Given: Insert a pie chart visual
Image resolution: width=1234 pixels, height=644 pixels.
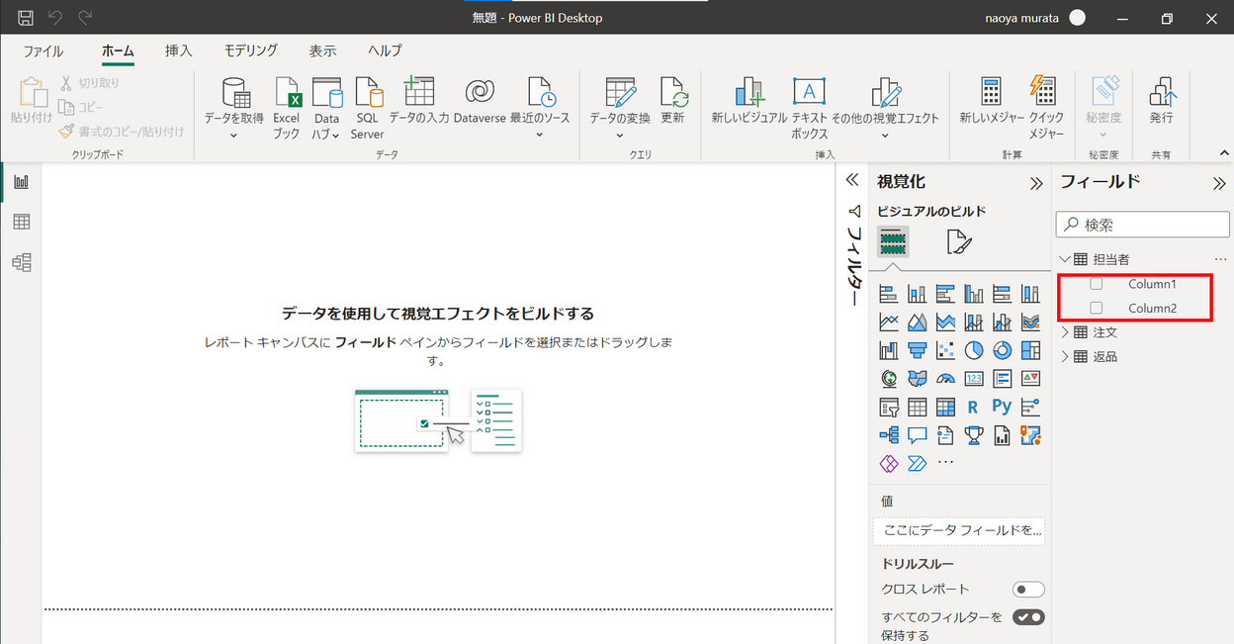Looking at the screenshot, I should (x=974, y=351).
